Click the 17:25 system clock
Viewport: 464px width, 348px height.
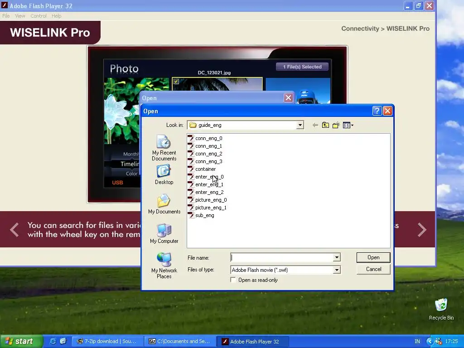click(x=451, y=342)
